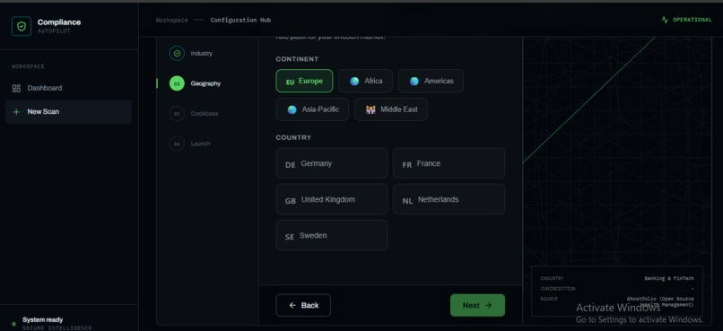Click the Industry step checkmark circle

click(177, 54)
